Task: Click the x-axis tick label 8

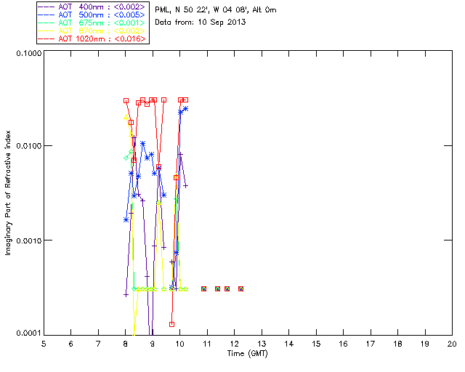Action: (126, 344)
